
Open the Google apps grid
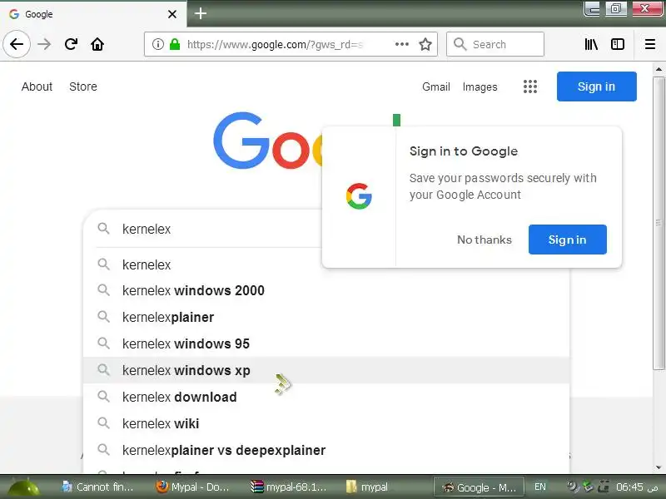[x=530, y=86]
